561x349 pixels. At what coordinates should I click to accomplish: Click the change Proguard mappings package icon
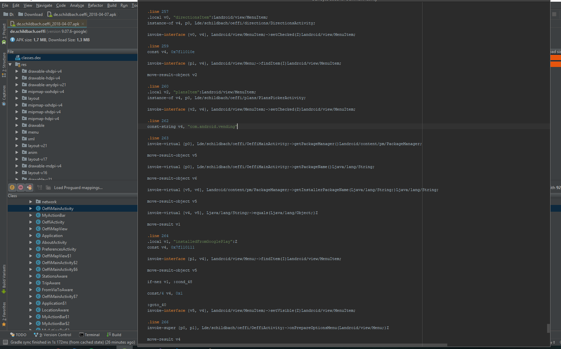[48, 187]
